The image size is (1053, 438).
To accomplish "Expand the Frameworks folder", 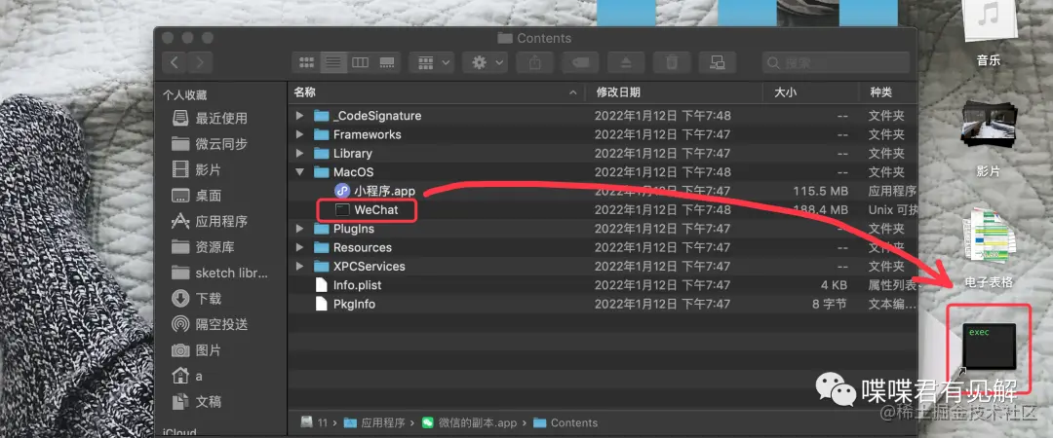I will (x=299, y=135).
